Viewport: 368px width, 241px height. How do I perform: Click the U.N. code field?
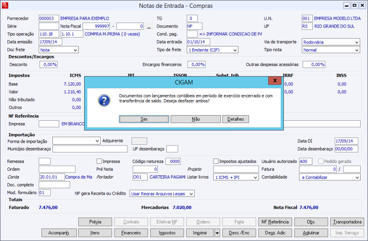307,18
